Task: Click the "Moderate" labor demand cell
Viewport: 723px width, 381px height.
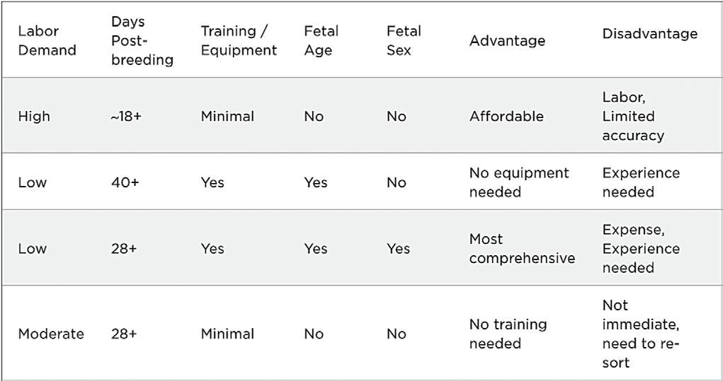Action: point(50,334)
